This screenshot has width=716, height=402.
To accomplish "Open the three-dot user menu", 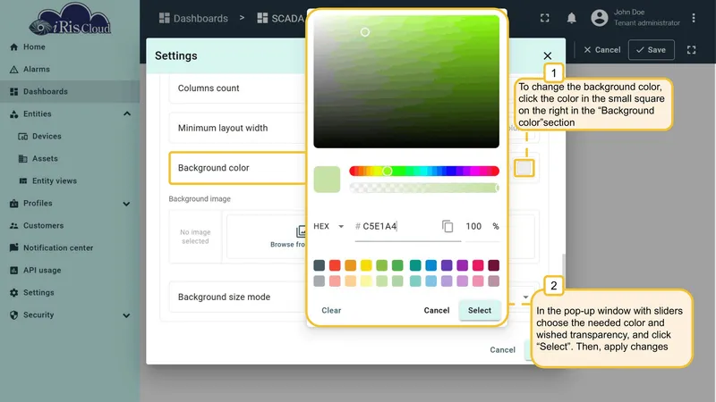I will coord(693,18).
